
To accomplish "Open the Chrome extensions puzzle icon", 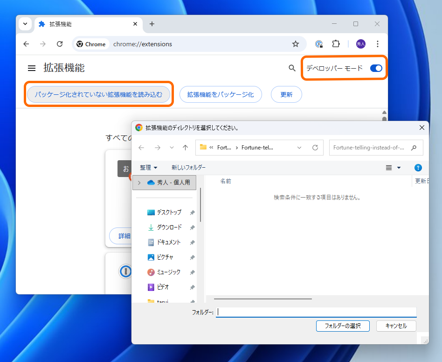I will click(x=336, y=44).
